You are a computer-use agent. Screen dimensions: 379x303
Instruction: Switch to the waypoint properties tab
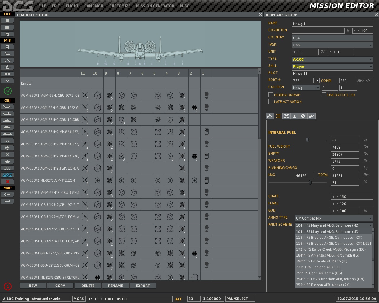coord(311,116)
